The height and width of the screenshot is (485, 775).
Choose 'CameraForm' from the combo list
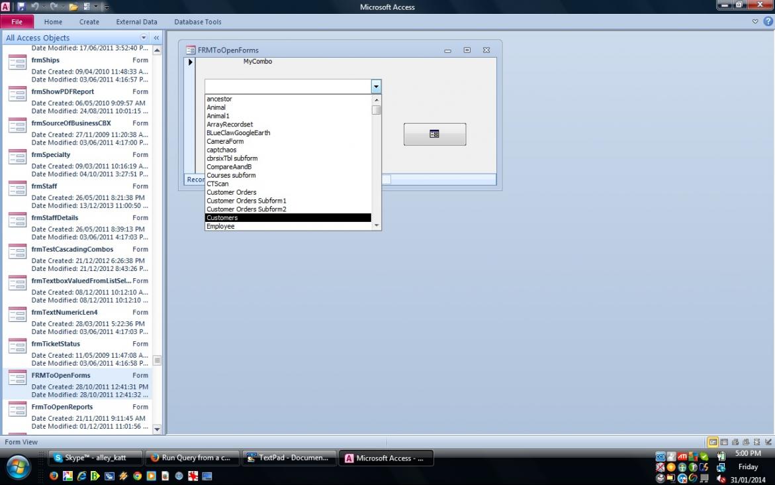coord(288,141)
